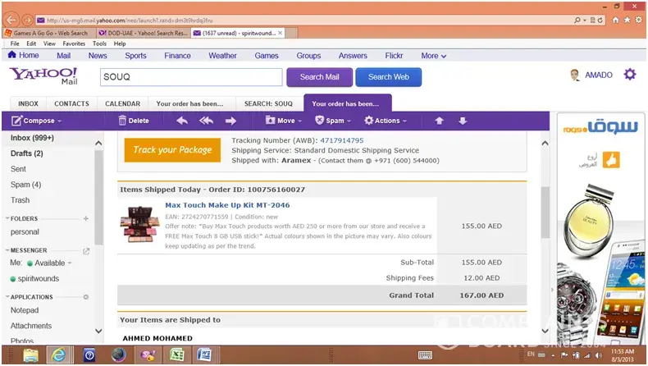Open the Drafts (2) folder
Screen dimensions: 648x366
27,153
